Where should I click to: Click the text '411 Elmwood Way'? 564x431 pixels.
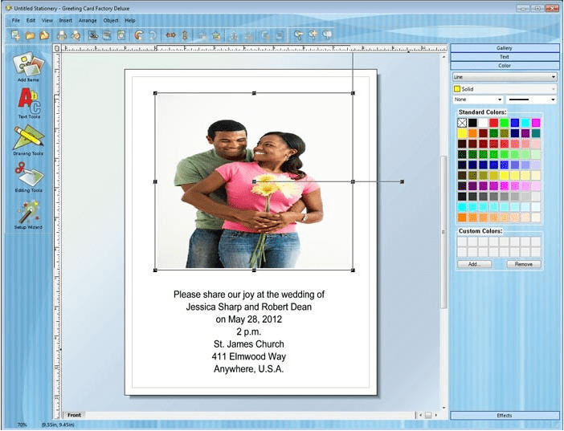[x=249, y=356]
